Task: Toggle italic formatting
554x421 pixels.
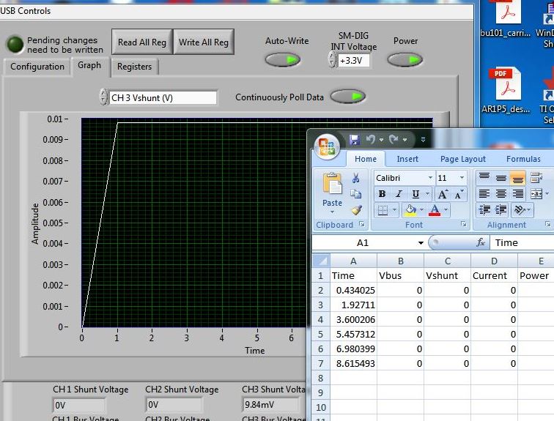Action: [399, 194]
